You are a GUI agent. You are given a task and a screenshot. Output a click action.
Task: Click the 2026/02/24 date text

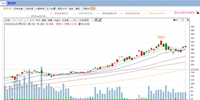click(11, 24)
